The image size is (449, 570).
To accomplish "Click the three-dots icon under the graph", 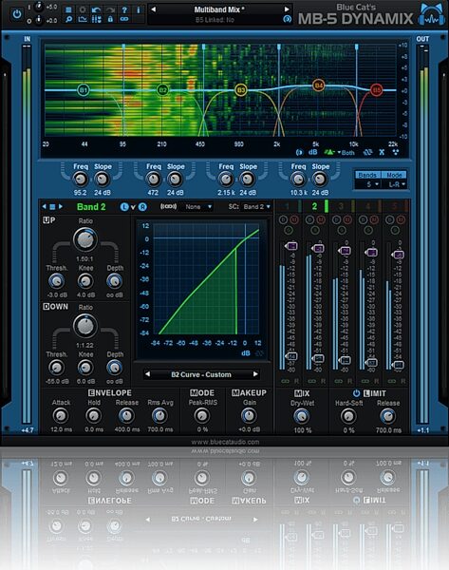I will [x=395, y=152].
